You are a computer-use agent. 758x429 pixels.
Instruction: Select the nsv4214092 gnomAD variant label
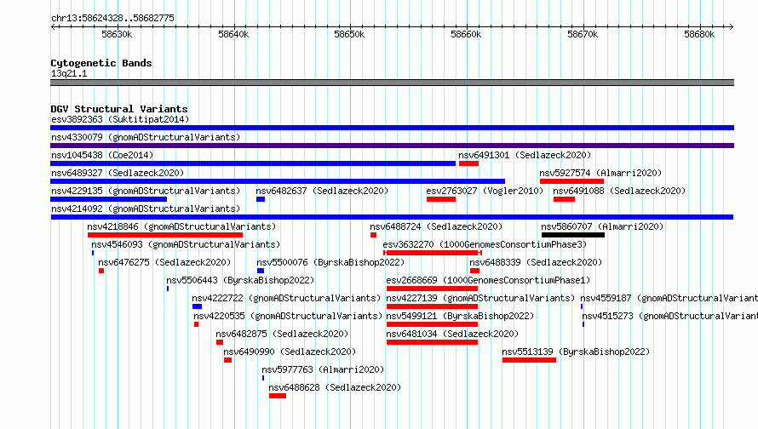pos(146,209)
